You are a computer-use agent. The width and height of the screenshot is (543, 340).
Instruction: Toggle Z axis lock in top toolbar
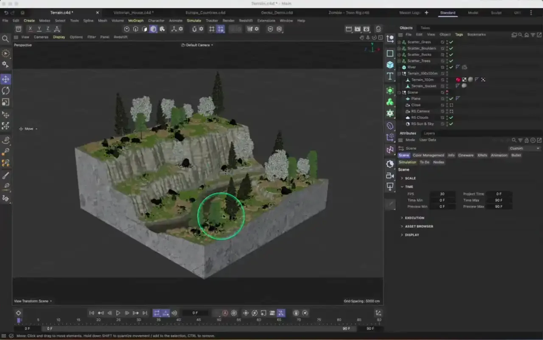pos(48,29)
